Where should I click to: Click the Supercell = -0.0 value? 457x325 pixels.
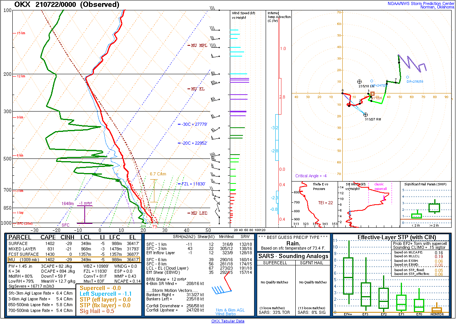pos(100,288)
